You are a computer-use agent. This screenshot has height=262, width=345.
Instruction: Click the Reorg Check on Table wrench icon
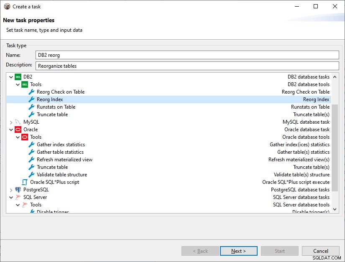click(31, 92)
